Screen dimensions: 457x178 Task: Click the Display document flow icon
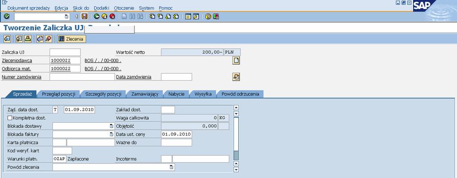pos(7,39)
